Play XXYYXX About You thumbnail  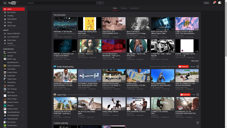click(90, 46)
